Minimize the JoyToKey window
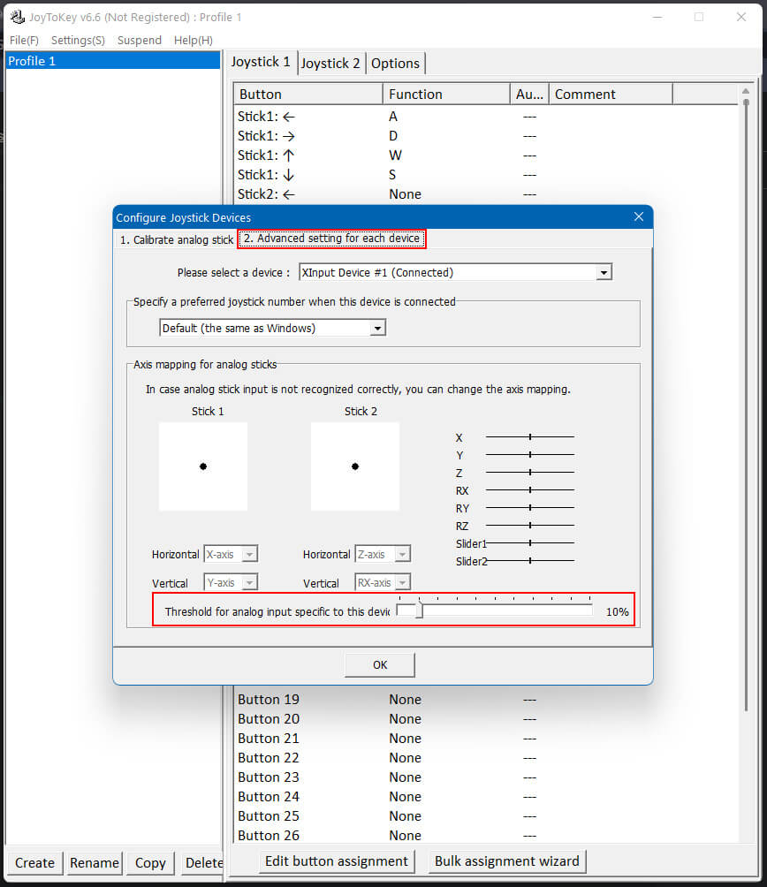Image resolution: width=767 pixels, height=887 pixels. coord(657,17)
